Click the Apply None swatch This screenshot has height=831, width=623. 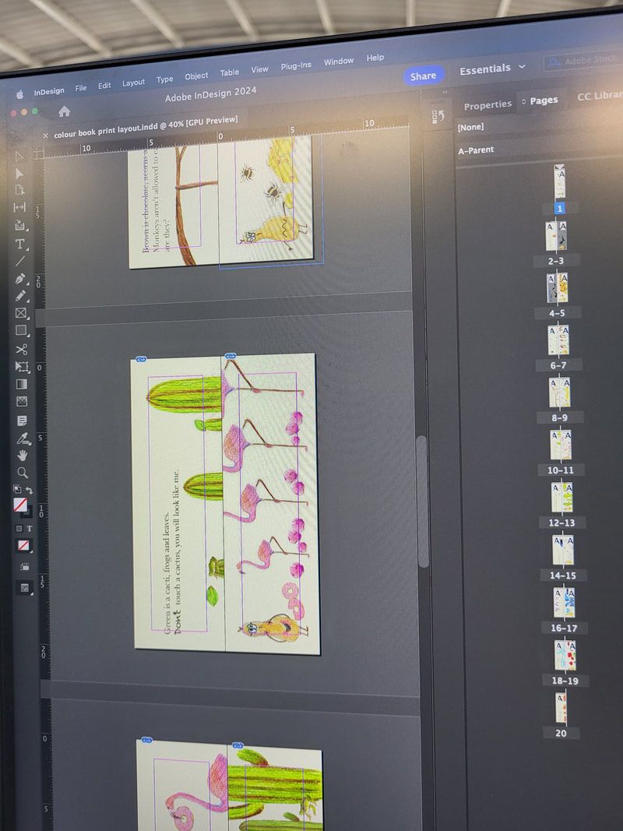pos(24,545)
